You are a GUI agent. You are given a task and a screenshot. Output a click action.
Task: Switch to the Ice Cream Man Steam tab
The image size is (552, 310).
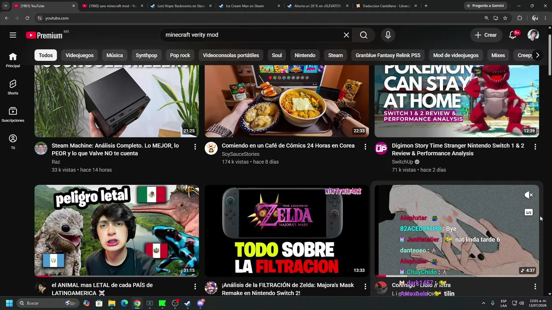245,6
